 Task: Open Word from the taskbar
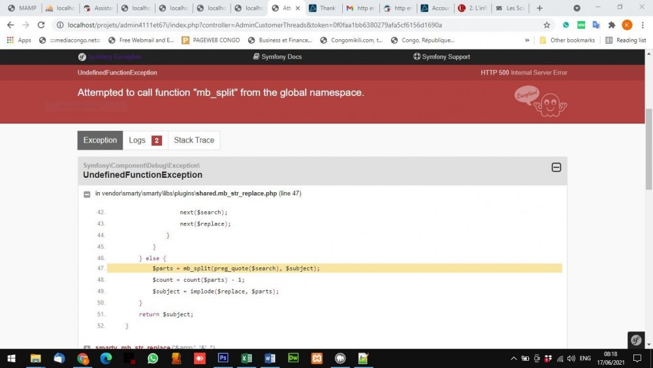(270, 358)
